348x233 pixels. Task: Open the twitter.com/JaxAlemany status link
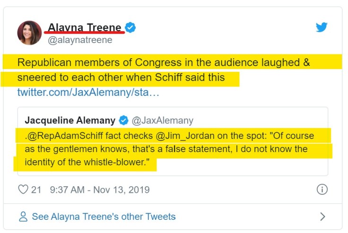pyautogui.click(x=88, y=91)
